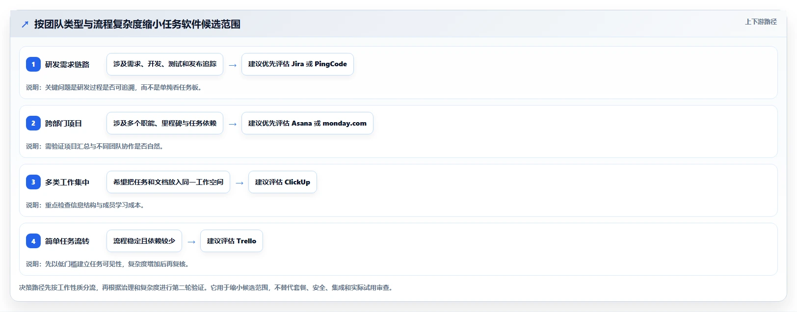Viewport: 797px width, 312px height.
Task: Select the 研发需求链路 label
Action: [x=67, y=64]
